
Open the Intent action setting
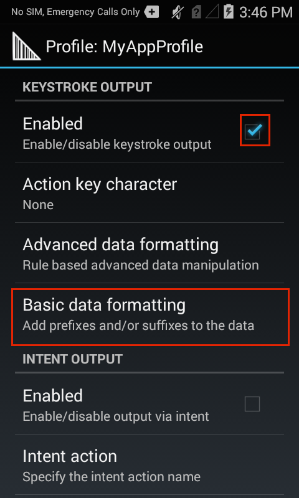[149, 464]
